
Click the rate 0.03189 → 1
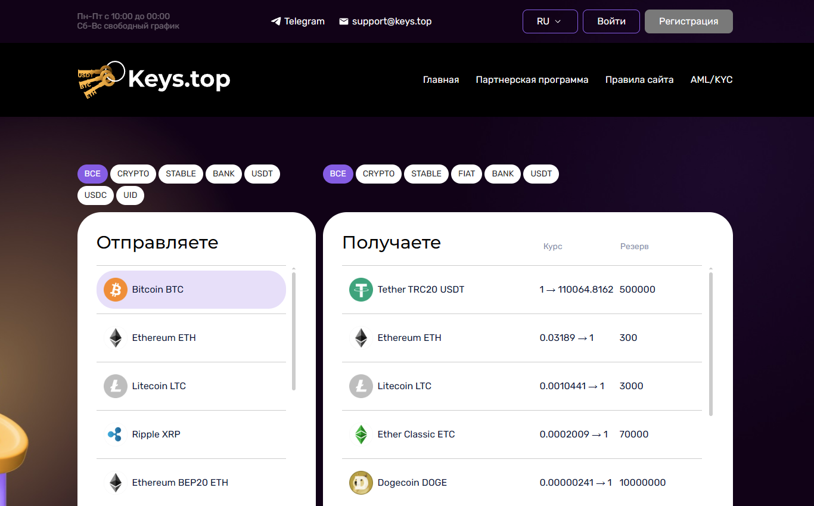click(567, 338)
